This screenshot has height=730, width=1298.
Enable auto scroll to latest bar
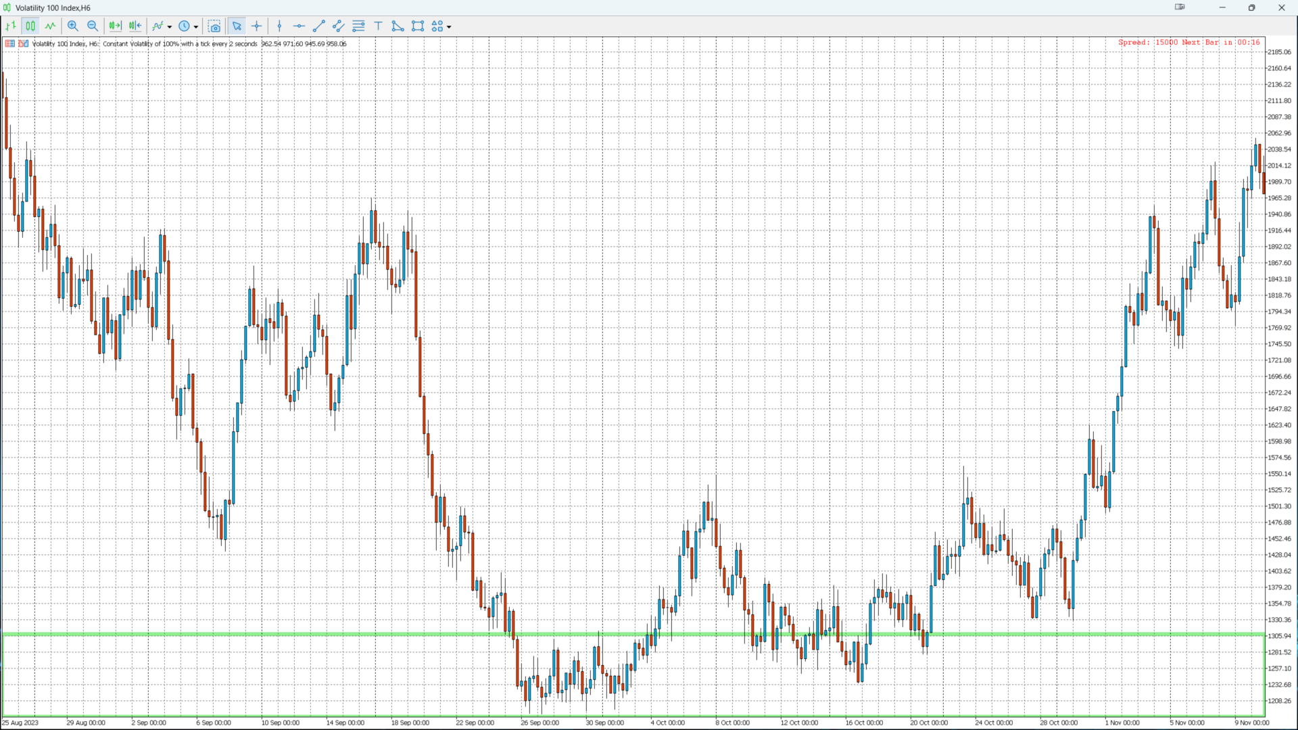(x=115, y=26)
